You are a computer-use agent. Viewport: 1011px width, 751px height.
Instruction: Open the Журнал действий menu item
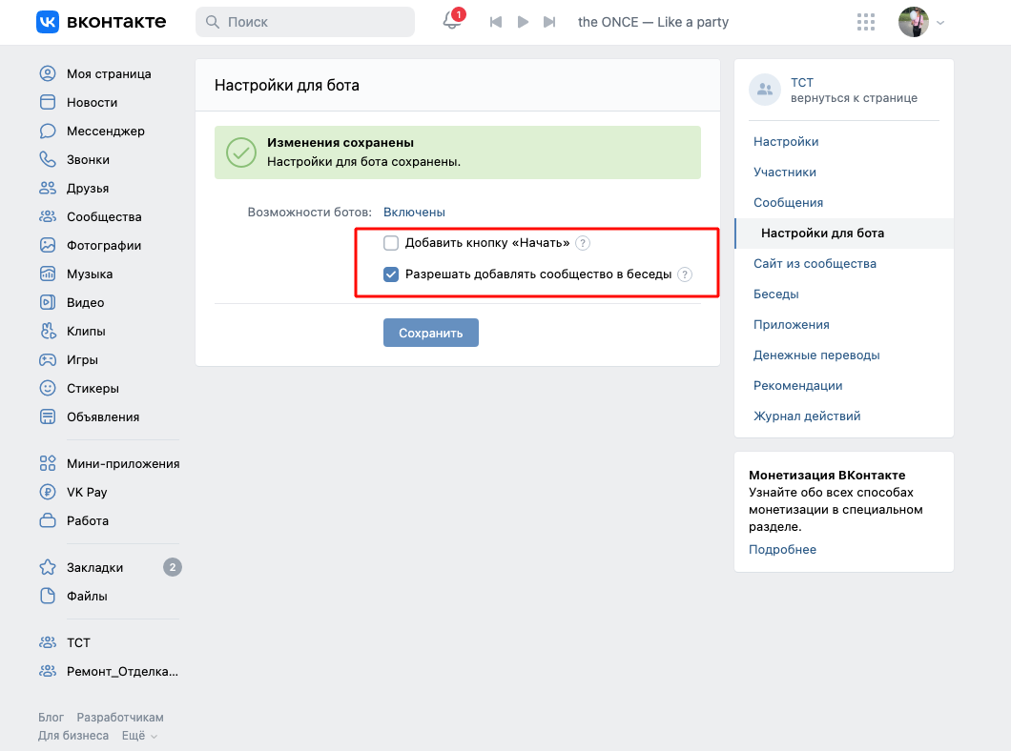(x=807, y=416)
